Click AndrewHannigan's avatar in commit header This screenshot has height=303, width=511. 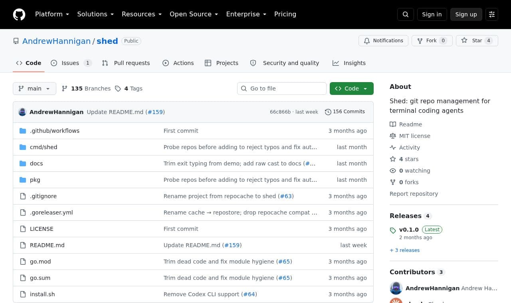click(22, 112)
